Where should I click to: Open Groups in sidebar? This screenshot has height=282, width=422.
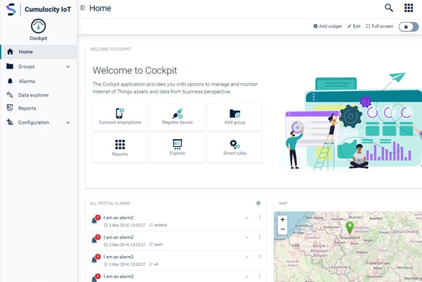39,66
